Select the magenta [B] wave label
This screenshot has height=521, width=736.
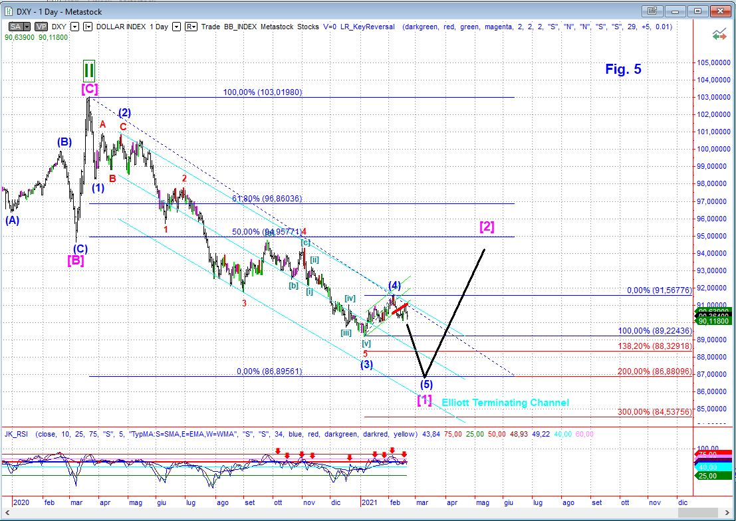click(76, 260)
